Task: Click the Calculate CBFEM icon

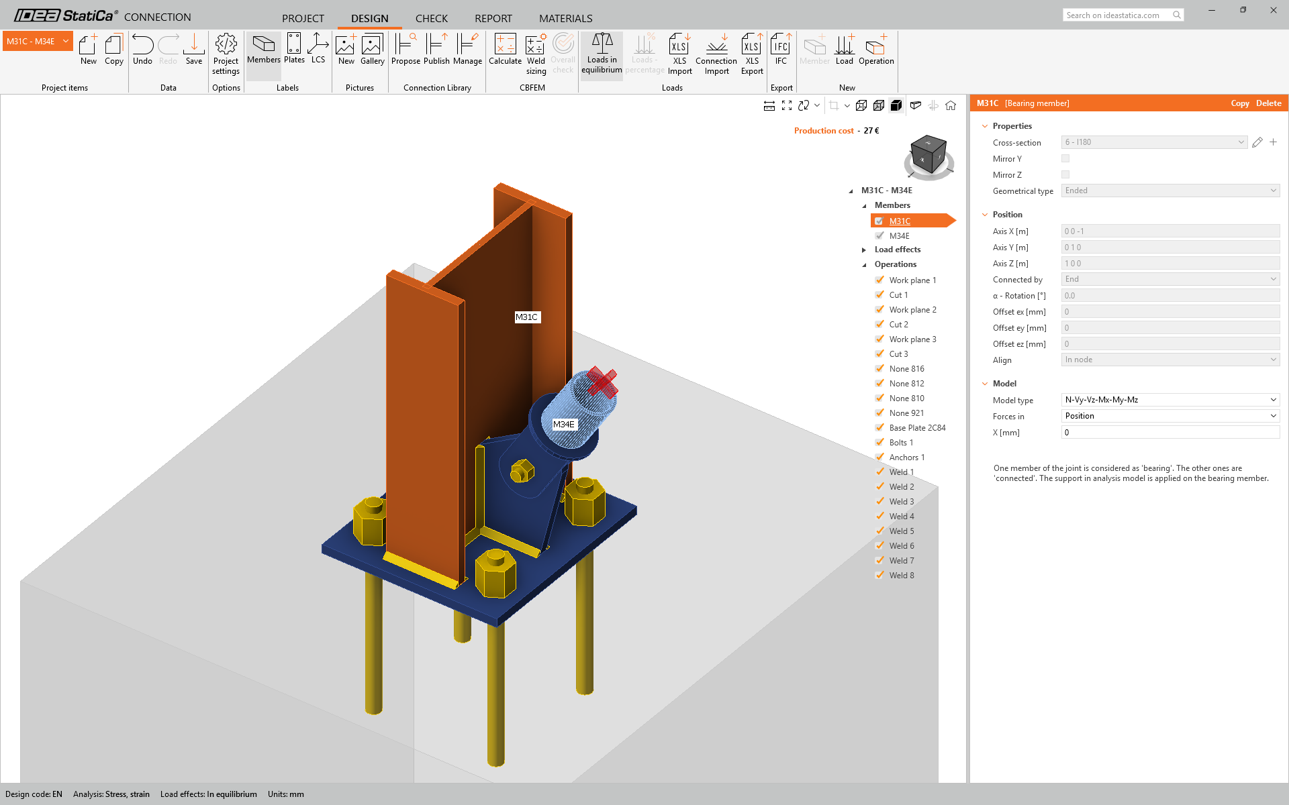Action: tap(505, 50)
